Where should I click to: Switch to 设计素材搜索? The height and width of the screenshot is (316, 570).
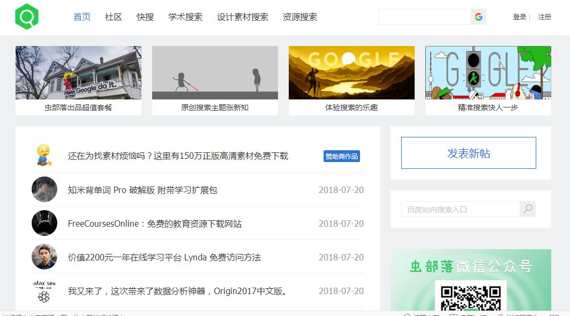pyautogui.click(x=243, y=17)
